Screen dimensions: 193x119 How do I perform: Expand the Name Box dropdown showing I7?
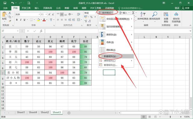(18, 31)
